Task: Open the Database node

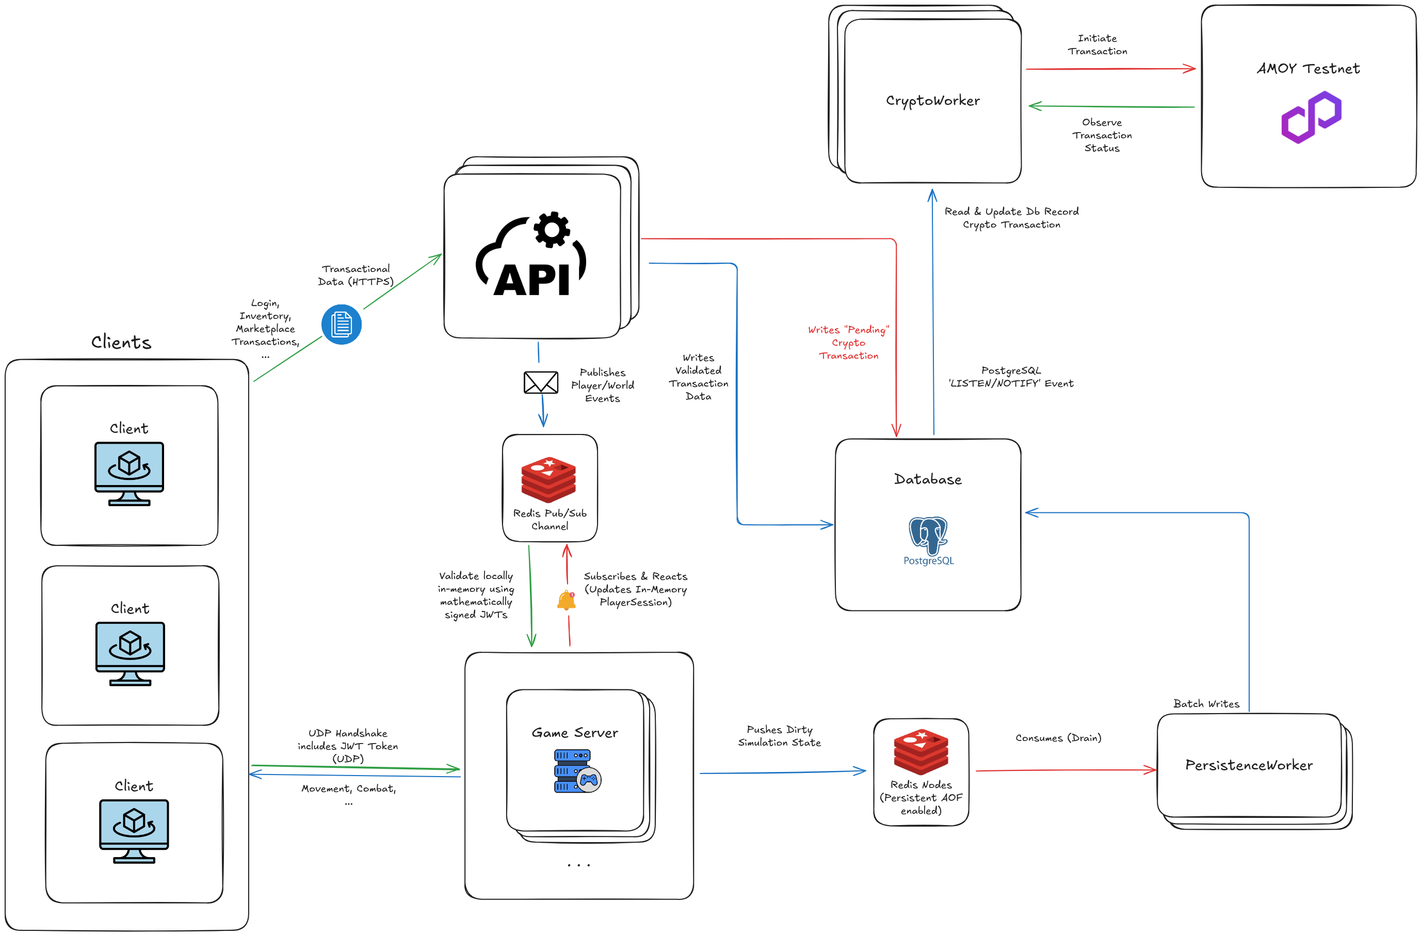Action: (x=928, y=478)
